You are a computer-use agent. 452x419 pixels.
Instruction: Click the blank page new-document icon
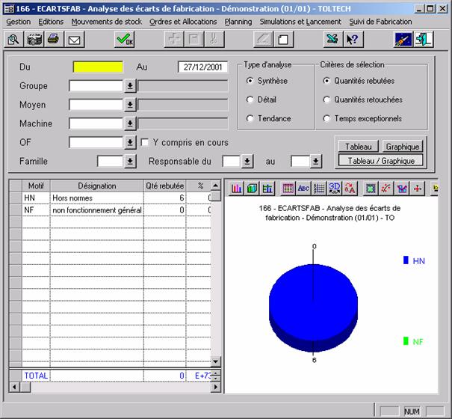283,39
